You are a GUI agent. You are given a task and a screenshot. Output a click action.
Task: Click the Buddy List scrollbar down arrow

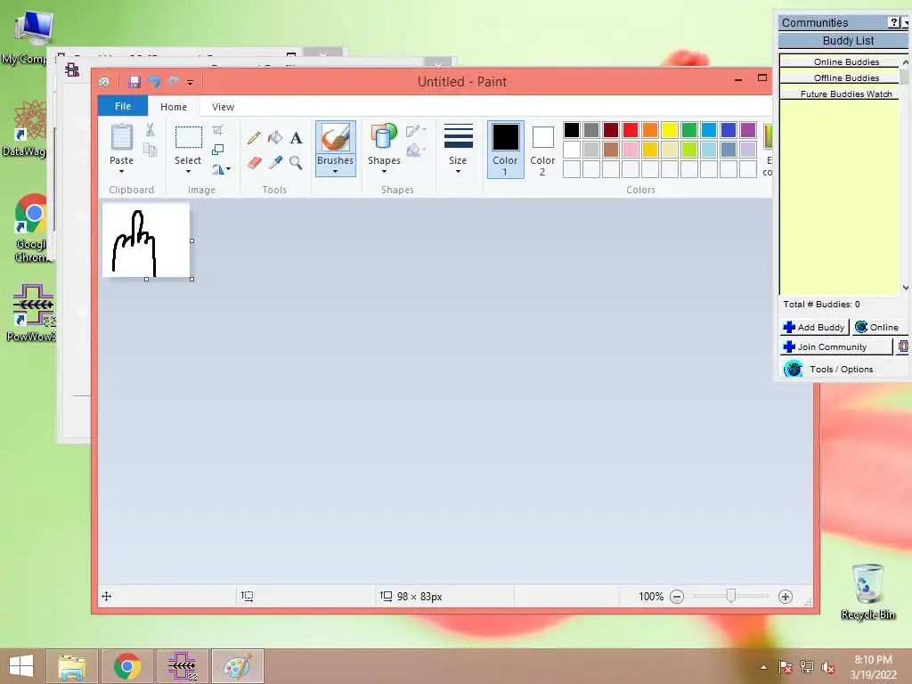tap(905, 288)
